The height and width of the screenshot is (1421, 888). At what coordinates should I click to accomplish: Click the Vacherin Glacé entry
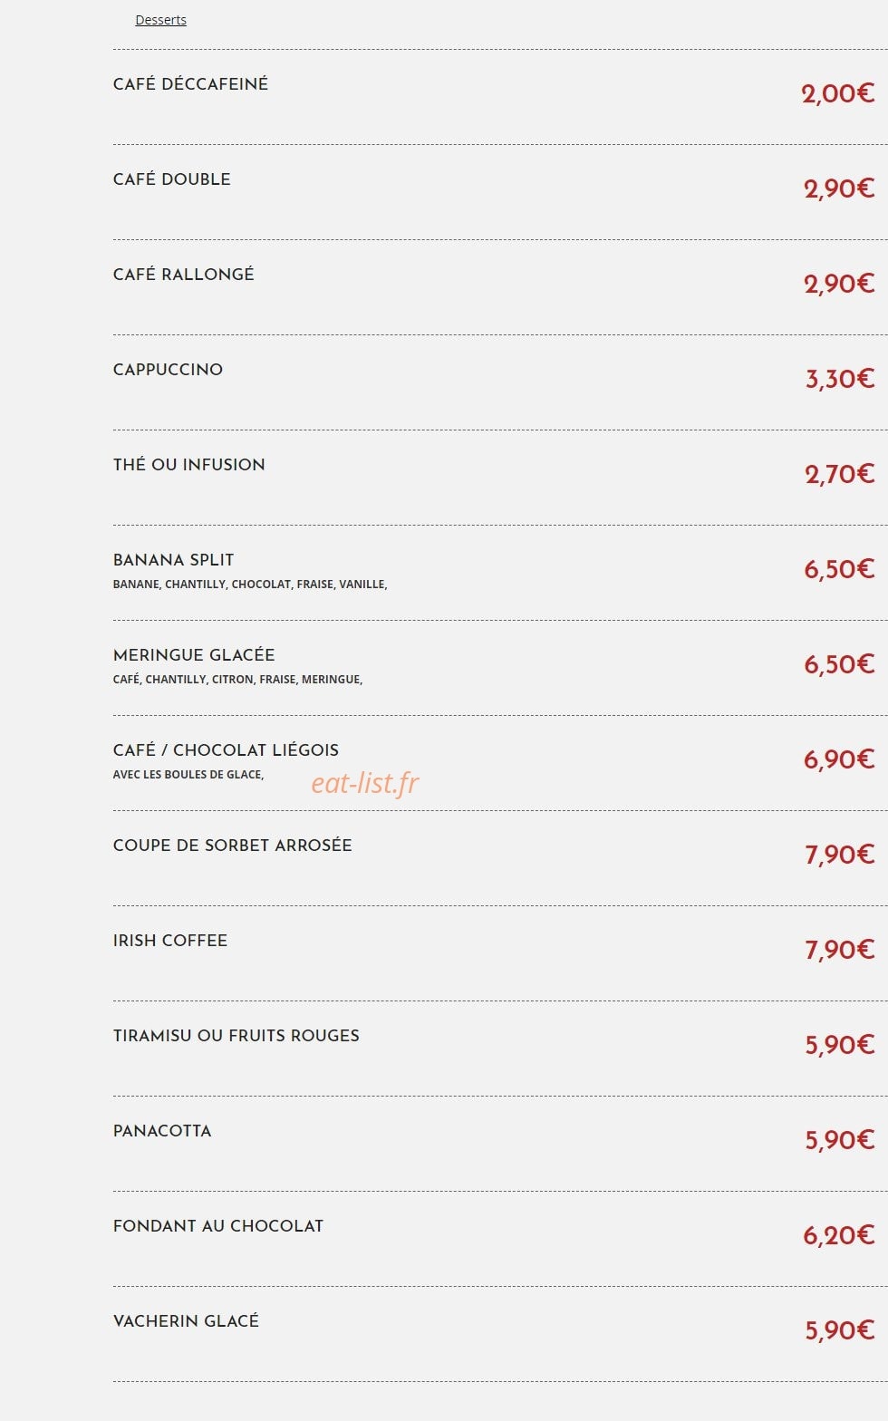(x=186, y=1321)
